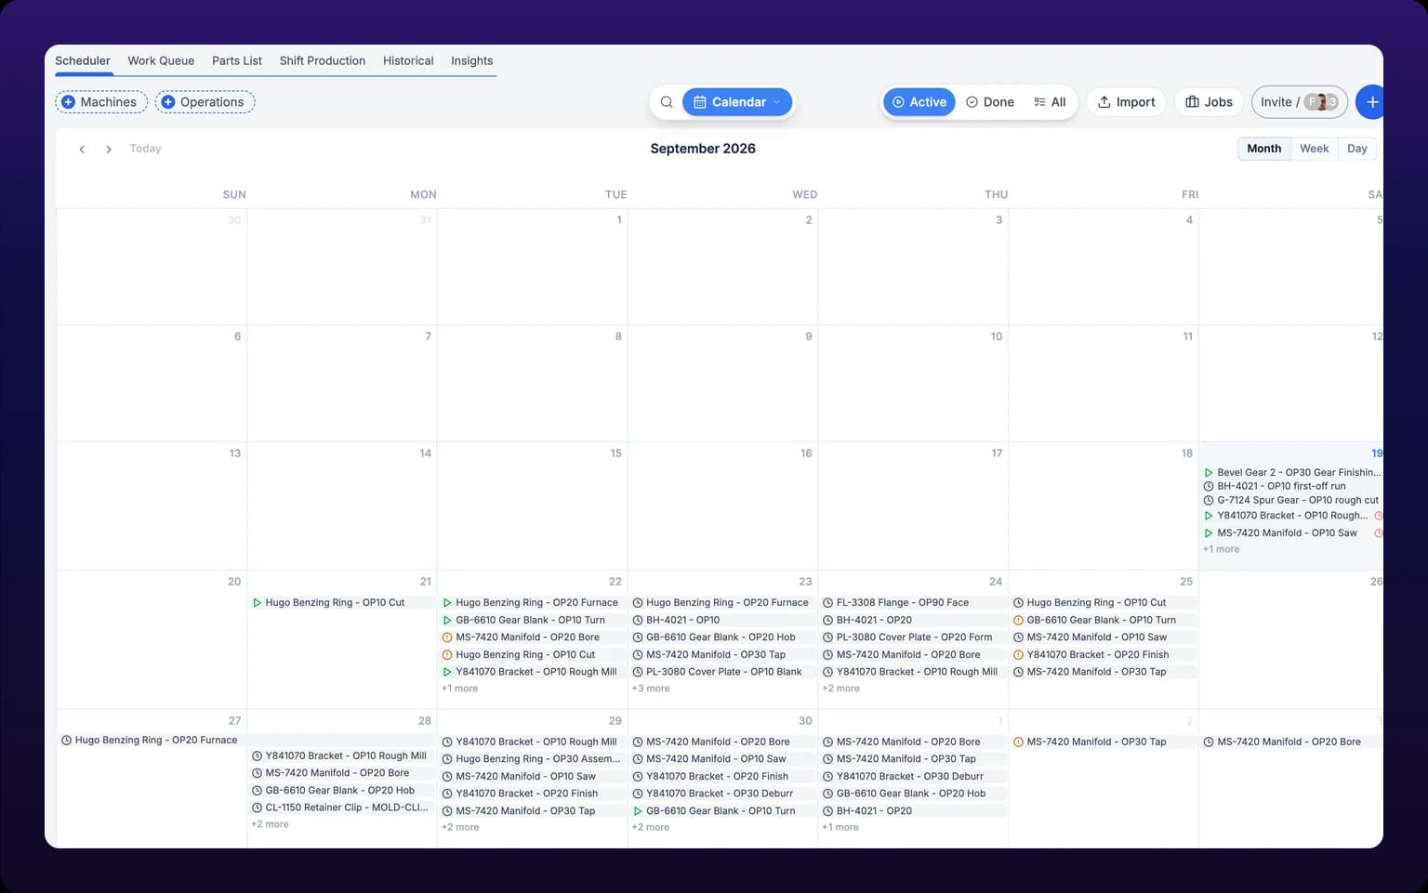The height and width of the screenshot is (893, 1428).
Task: Open the Work Queue tab
Action: click(x=161, y=60)
